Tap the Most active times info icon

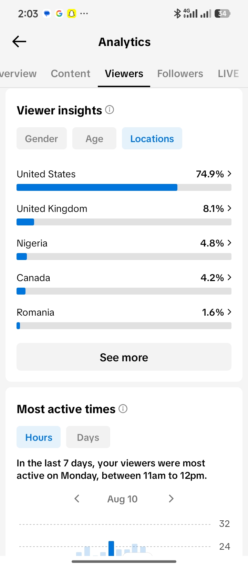click(x=123, y=409)
